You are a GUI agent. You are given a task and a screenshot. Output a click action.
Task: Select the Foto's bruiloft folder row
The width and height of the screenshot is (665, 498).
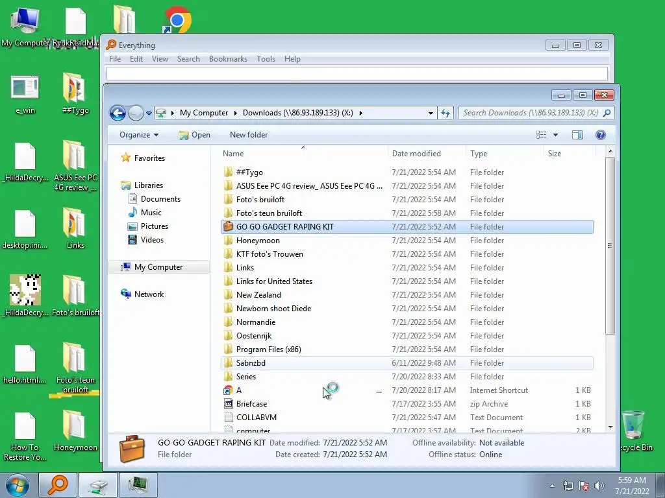[407, 200]
